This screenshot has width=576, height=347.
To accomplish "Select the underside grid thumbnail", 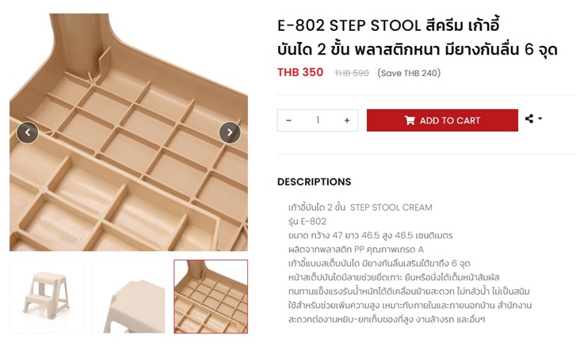I will (211, 296).
